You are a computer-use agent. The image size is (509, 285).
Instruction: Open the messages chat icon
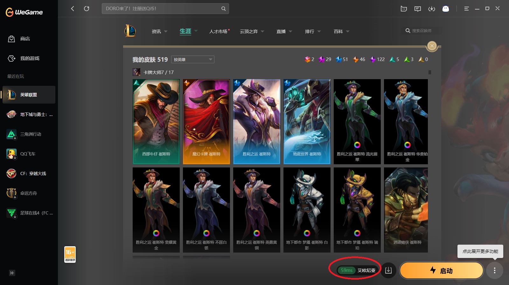point(418,9)
